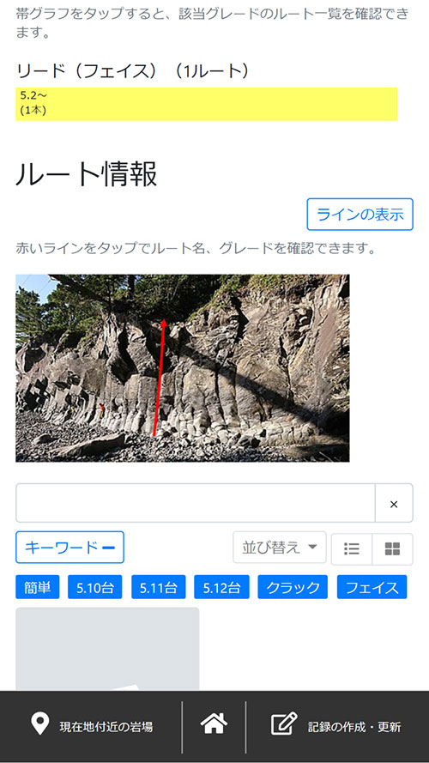
Task: Switch to grid view icon
Action: click(x=392, y=549)
